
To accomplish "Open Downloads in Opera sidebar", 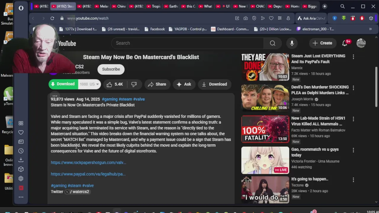I will click(x=21, y=160).
